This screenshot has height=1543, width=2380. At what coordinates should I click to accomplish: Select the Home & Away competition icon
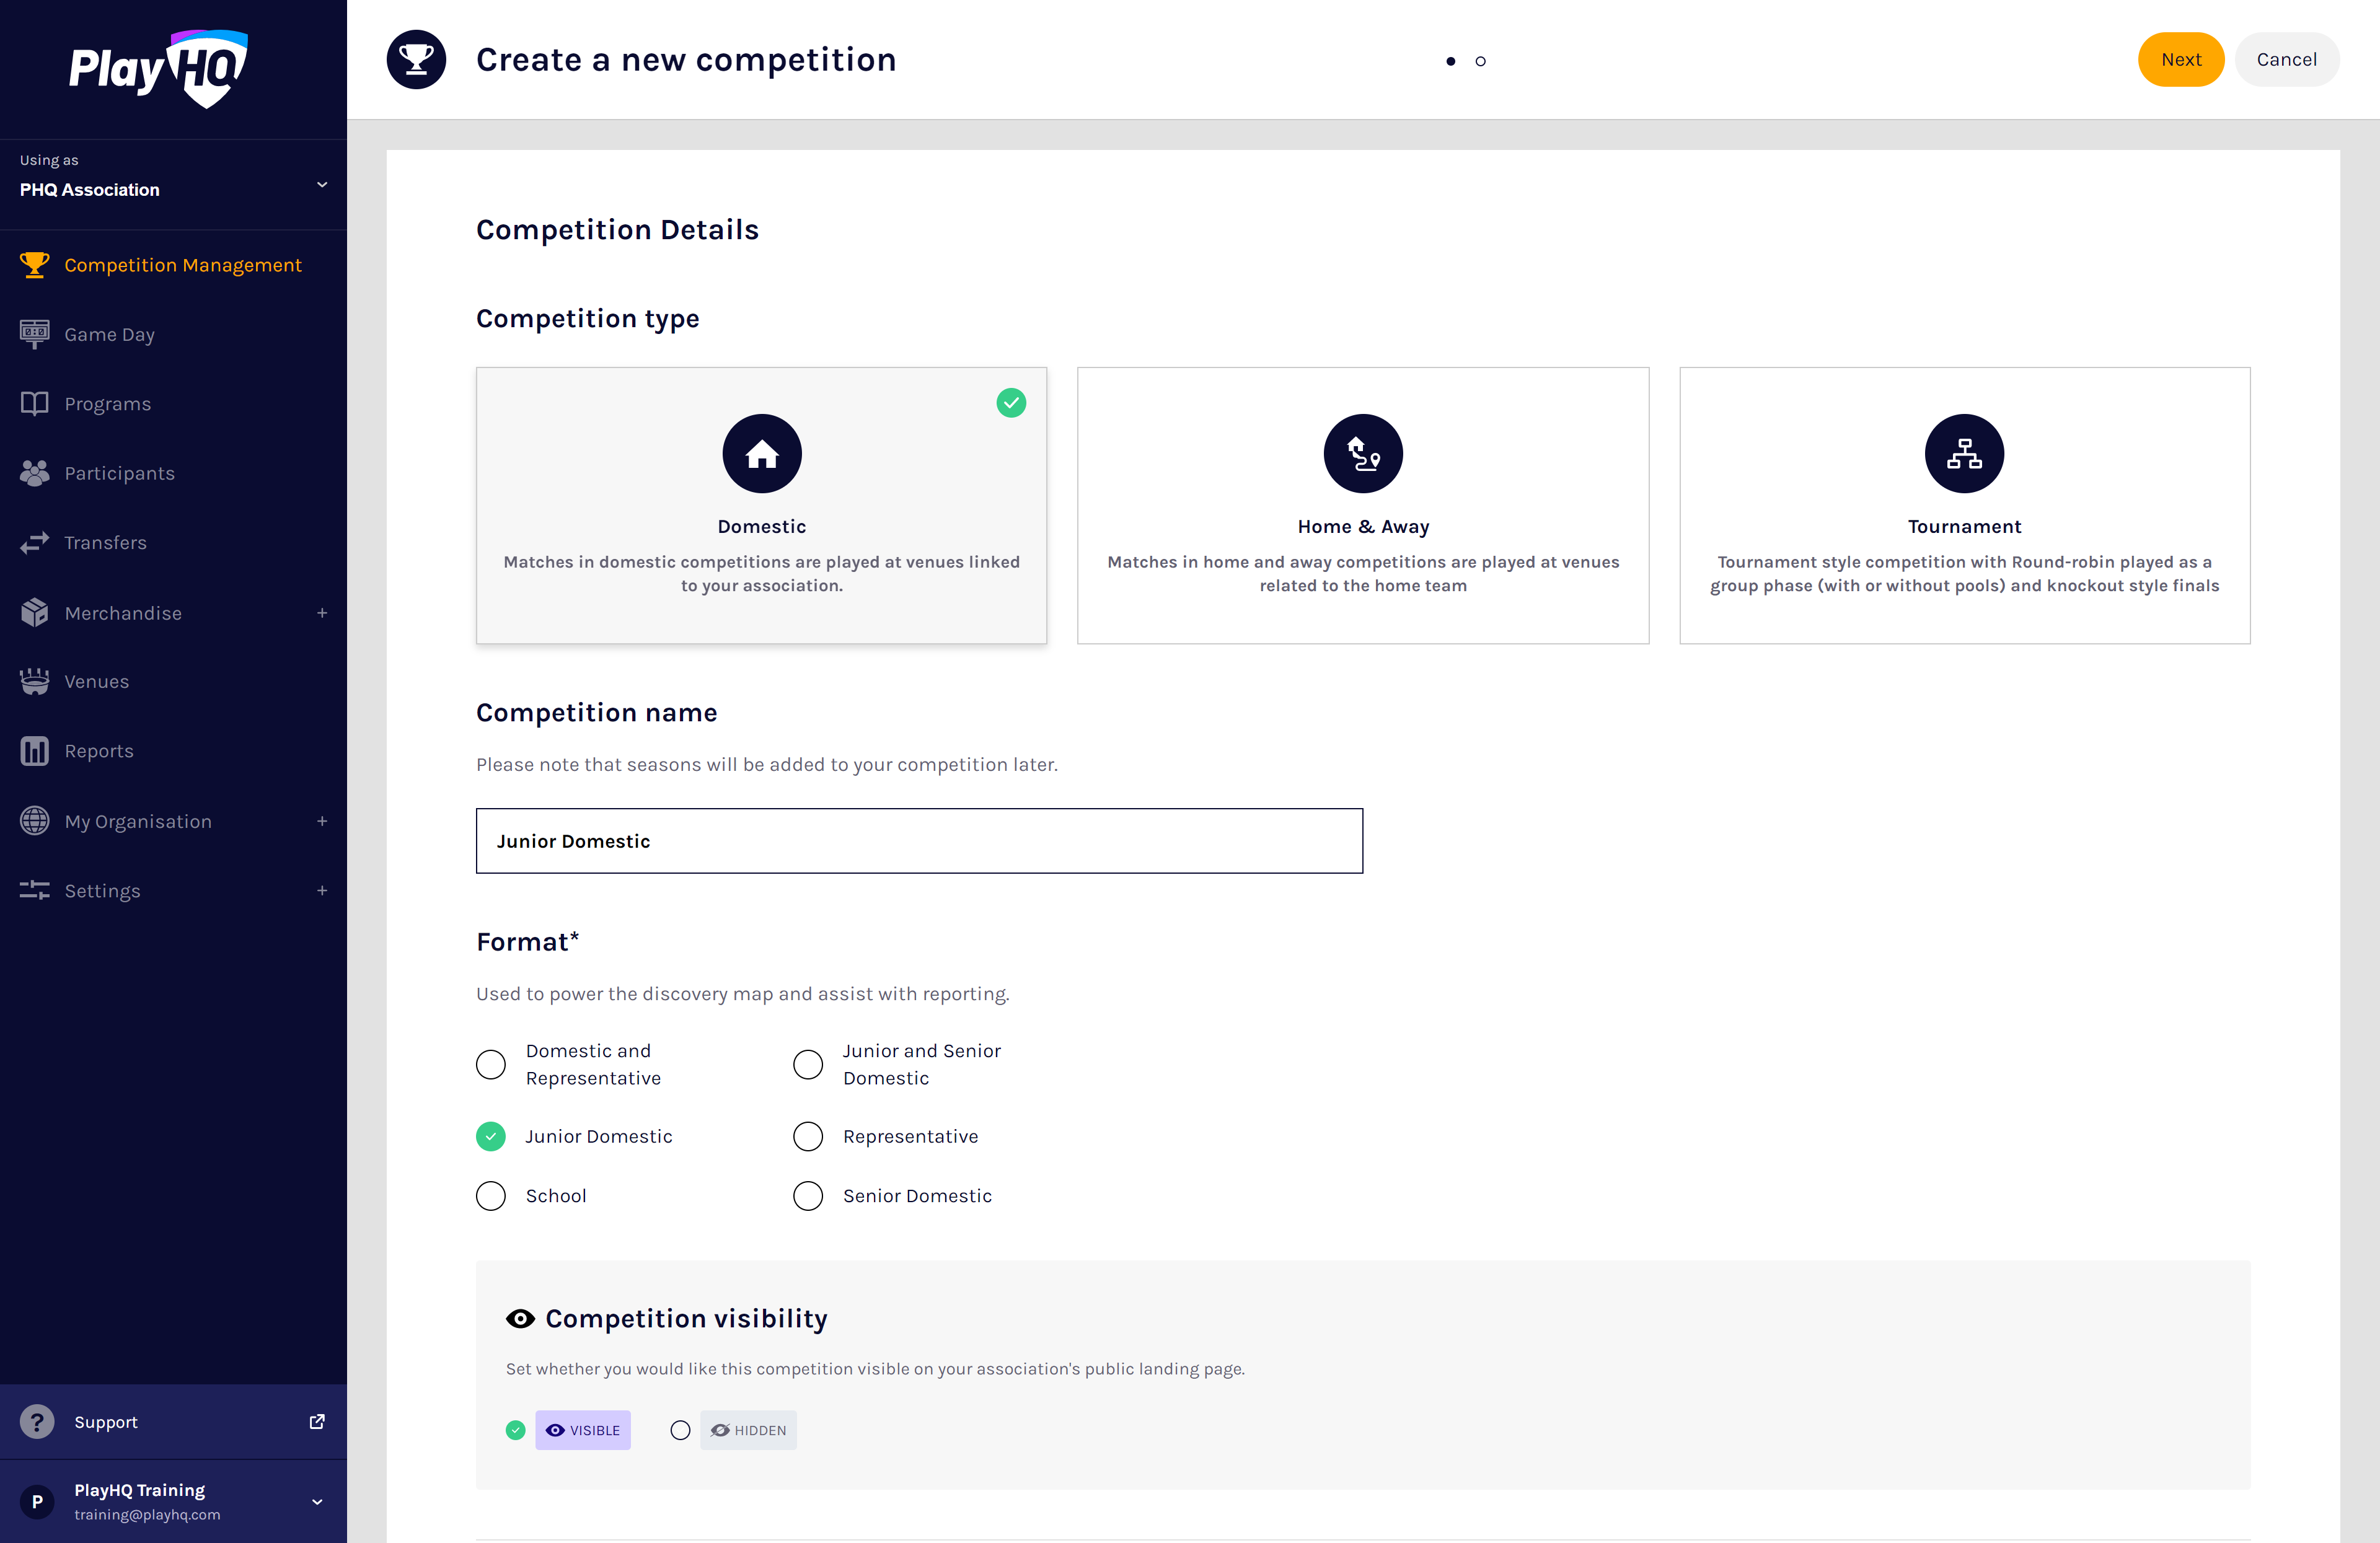coord(1362,454)
